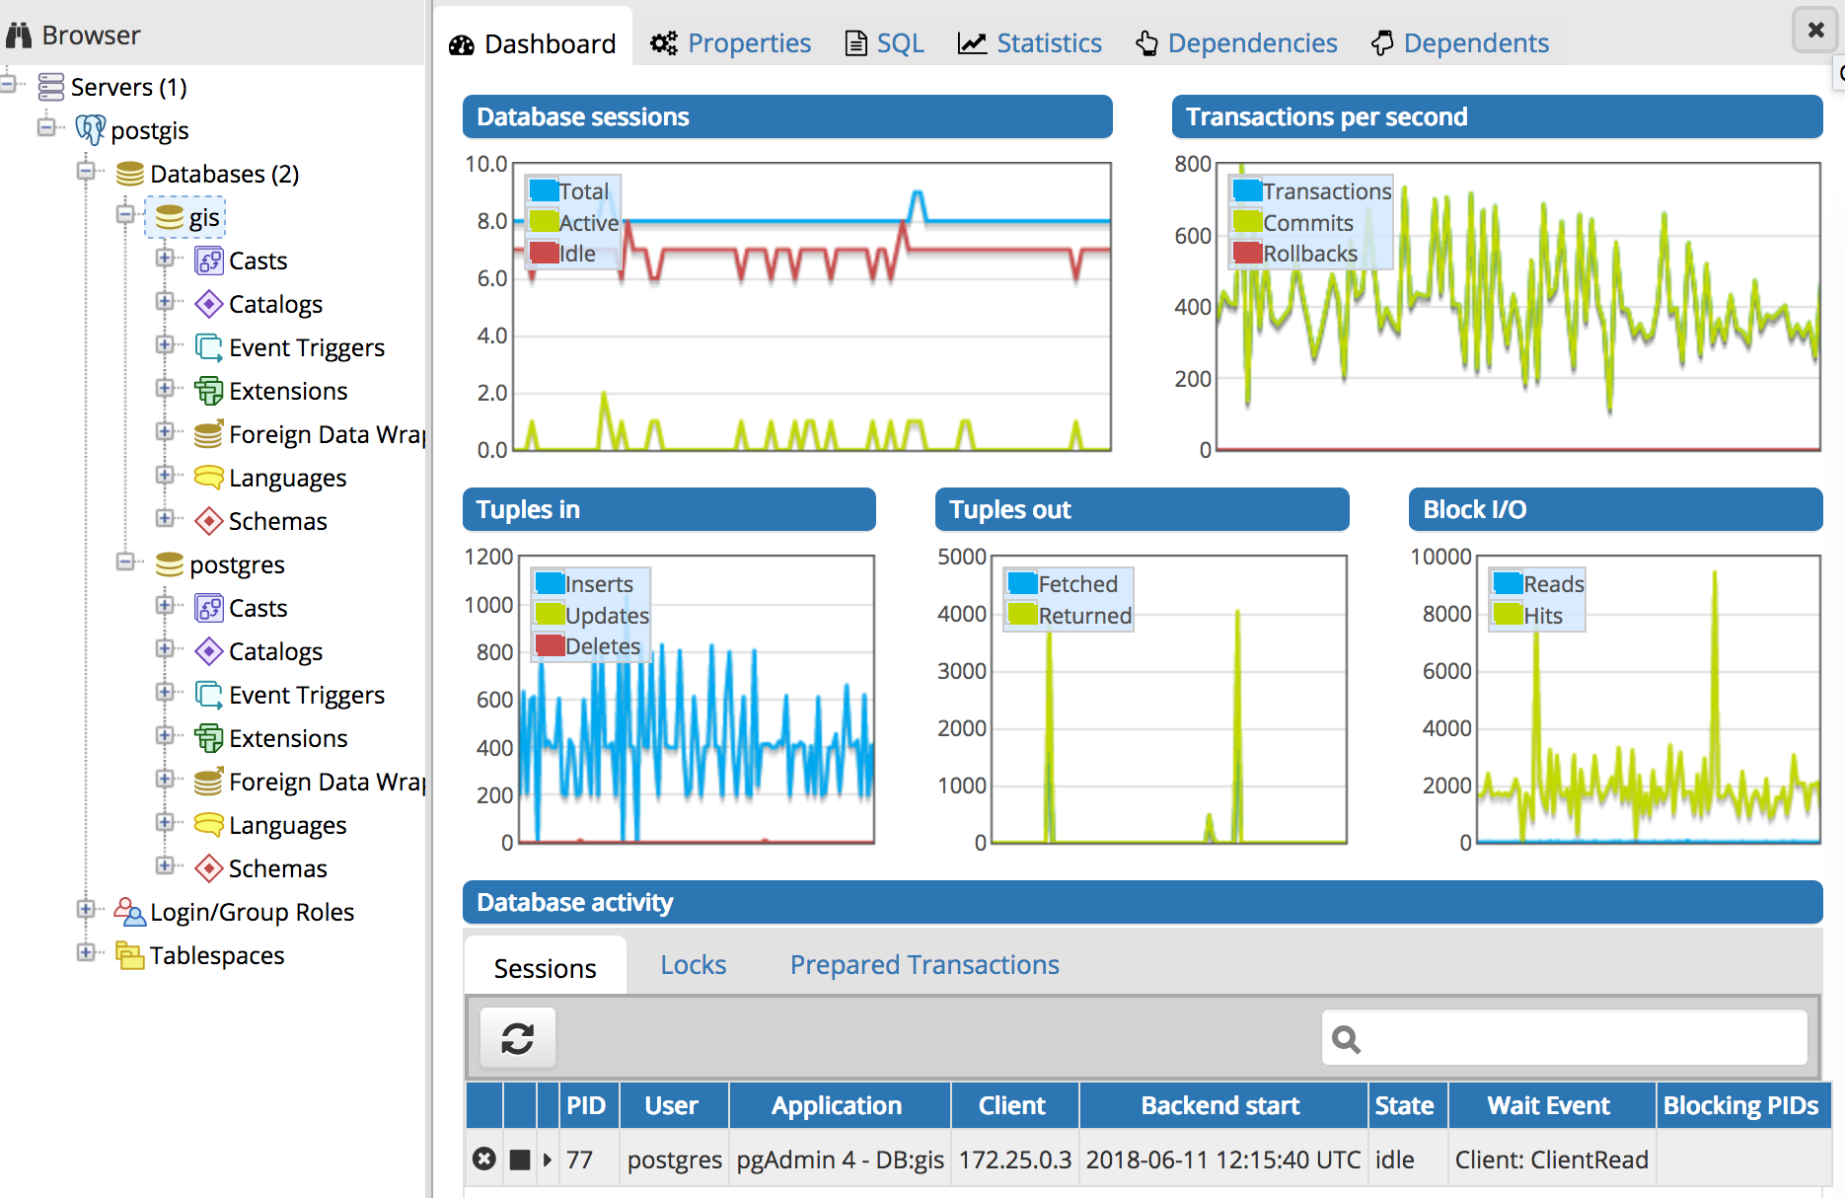
Task: Open the Prepared Transactions tab
Action: 923,965
